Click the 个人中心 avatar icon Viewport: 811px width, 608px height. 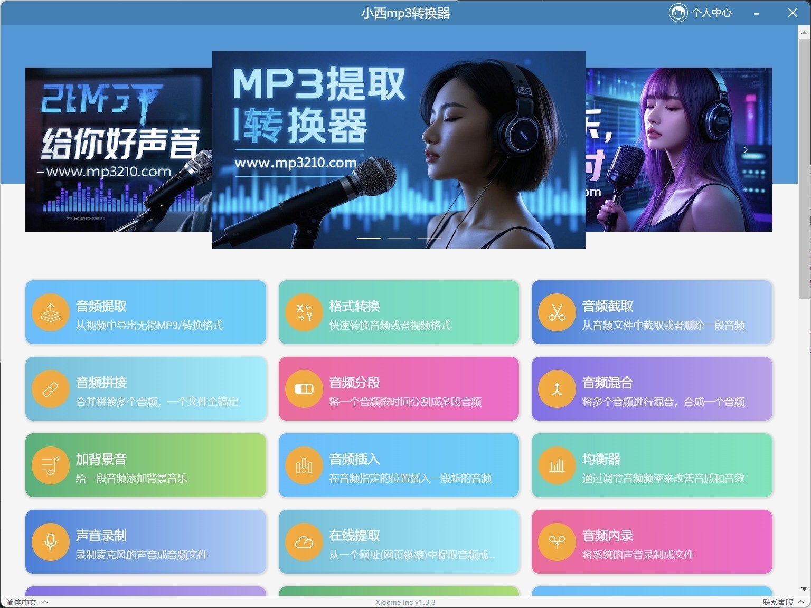coord(678,13)
